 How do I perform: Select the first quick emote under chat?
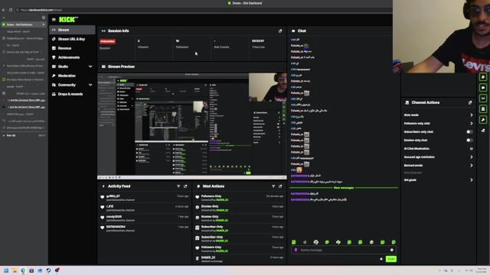(x=294, y=242)
